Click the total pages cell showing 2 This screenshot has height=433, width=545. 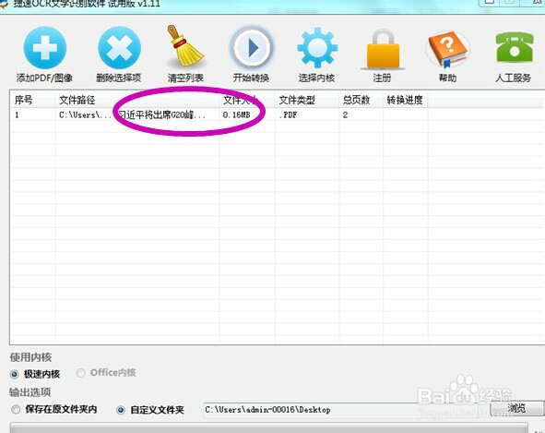(x=345, y=114)
